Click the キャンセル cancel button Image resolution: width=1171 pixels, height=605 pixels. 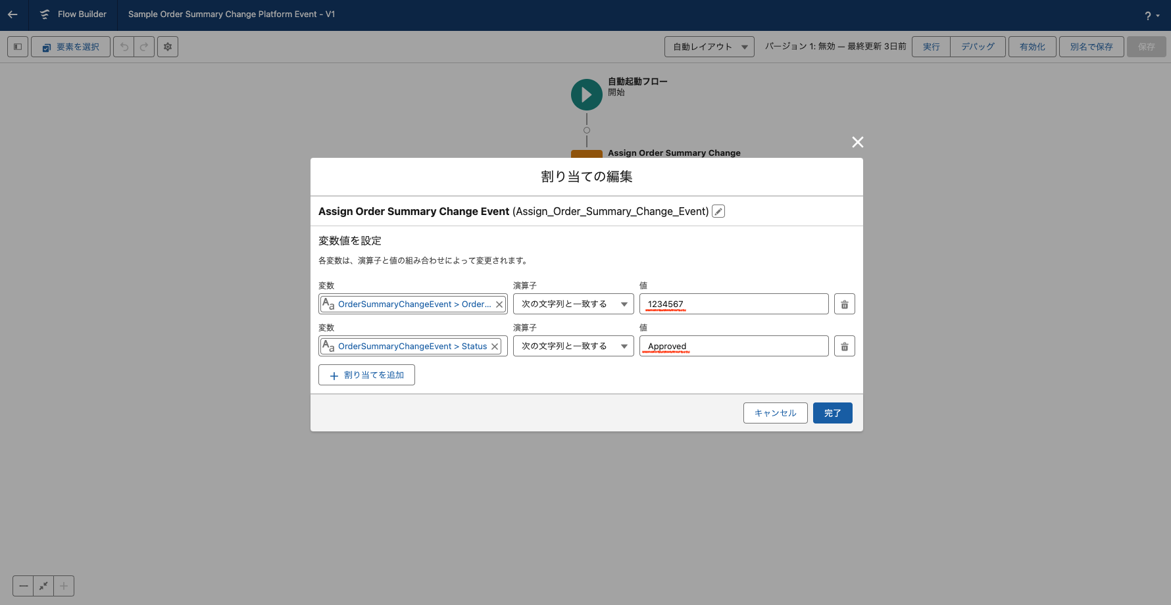click(x=776, y=413)
